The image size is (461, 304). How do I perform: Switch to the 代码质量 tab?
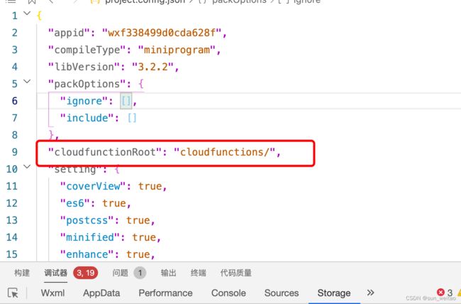235,273
